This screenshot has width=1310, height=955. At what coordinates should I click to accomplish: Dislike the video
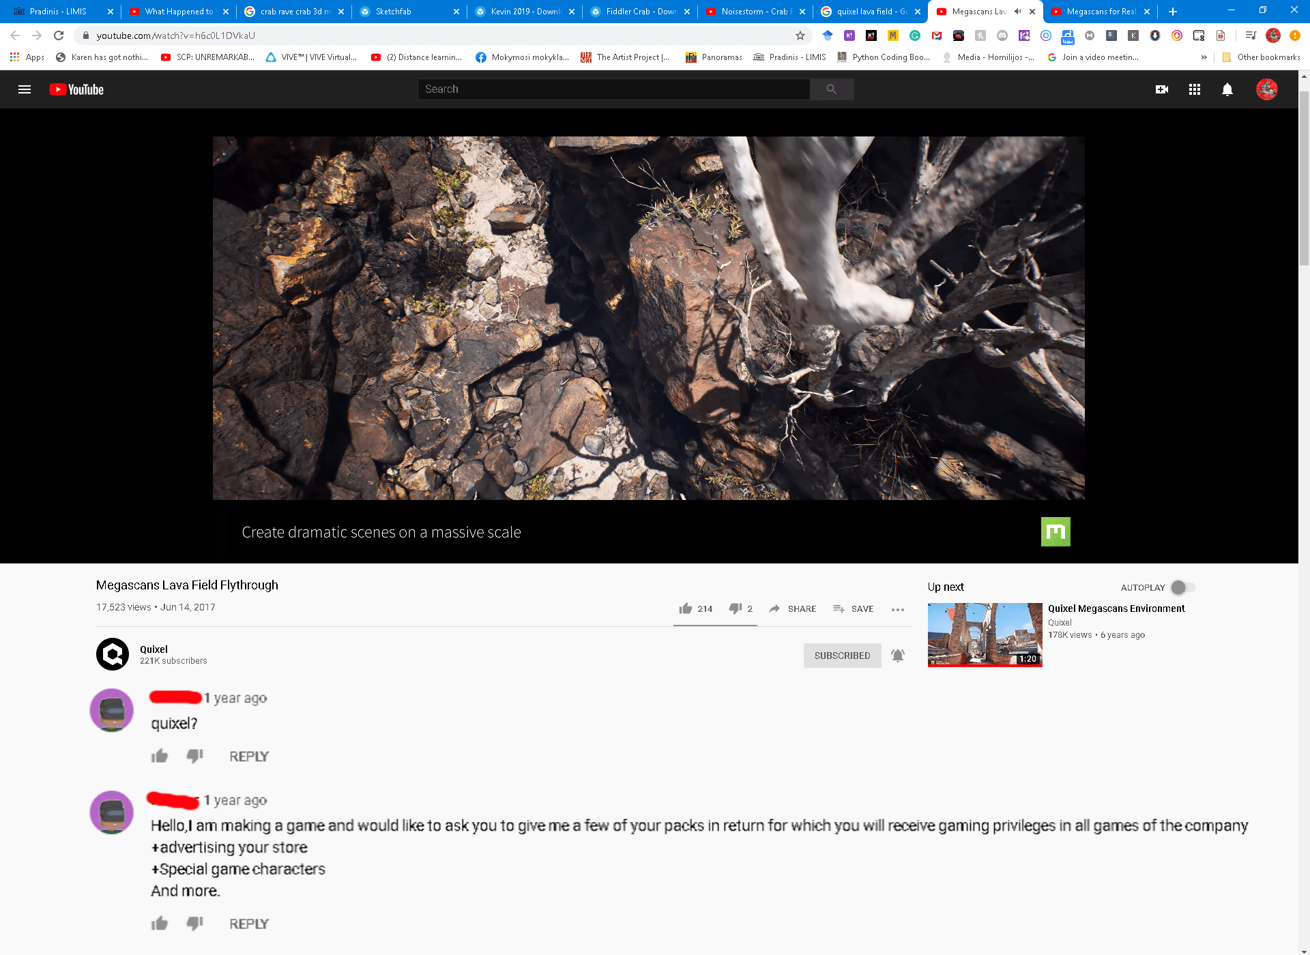[x=735, y=608]
